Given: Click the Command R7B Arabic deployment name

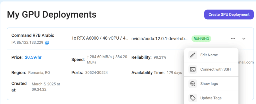Looking at the screenshot, I should (x=33, y=35).
